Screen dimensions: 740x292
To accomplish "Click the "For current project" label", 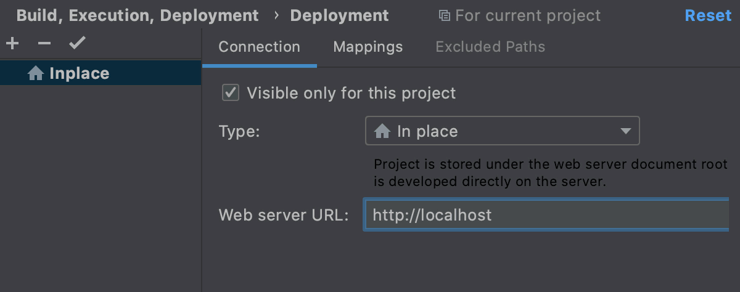I will 527,15.
